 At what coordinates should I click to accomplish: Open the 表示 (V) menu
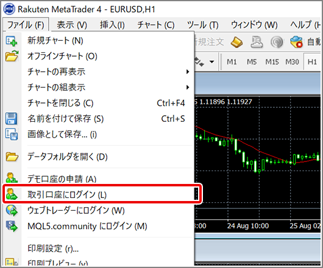pos(72,25)
